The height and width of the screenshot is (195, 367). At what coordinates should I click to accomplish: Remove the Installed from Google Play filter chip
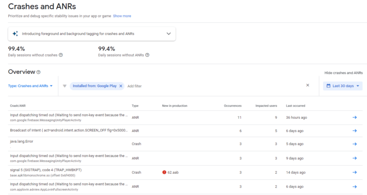click(121, 86)
